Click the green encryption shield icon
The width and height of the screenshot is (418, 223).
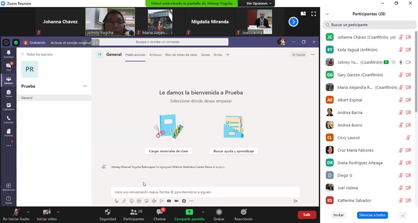[16, 43]
